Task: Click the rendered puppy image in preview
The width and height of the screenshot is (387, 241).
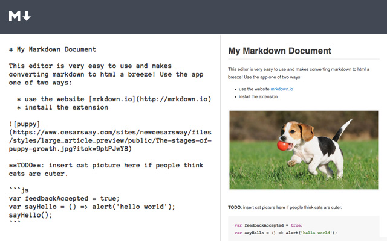Action: (x=304, y=150)
